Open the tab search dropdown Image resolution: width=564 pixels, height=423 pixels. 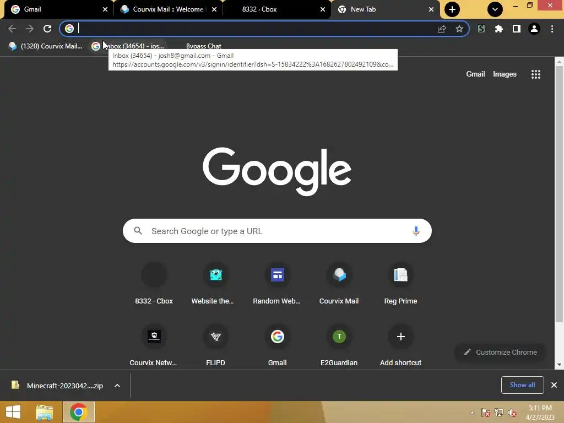click(x=495, y=9)
